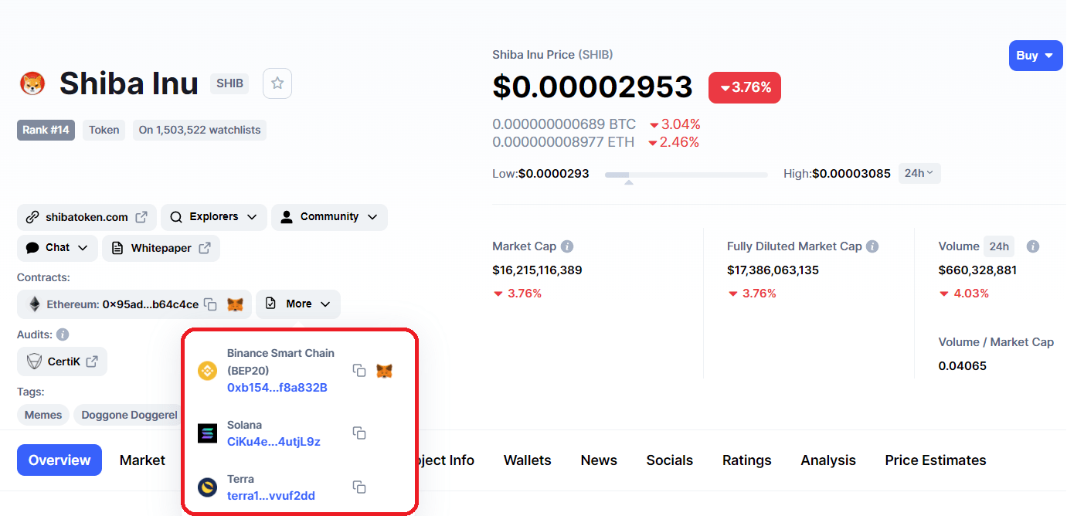Open the Community dropdown
The height and width of the screenshot is (516, 1067).
(329, 217)
